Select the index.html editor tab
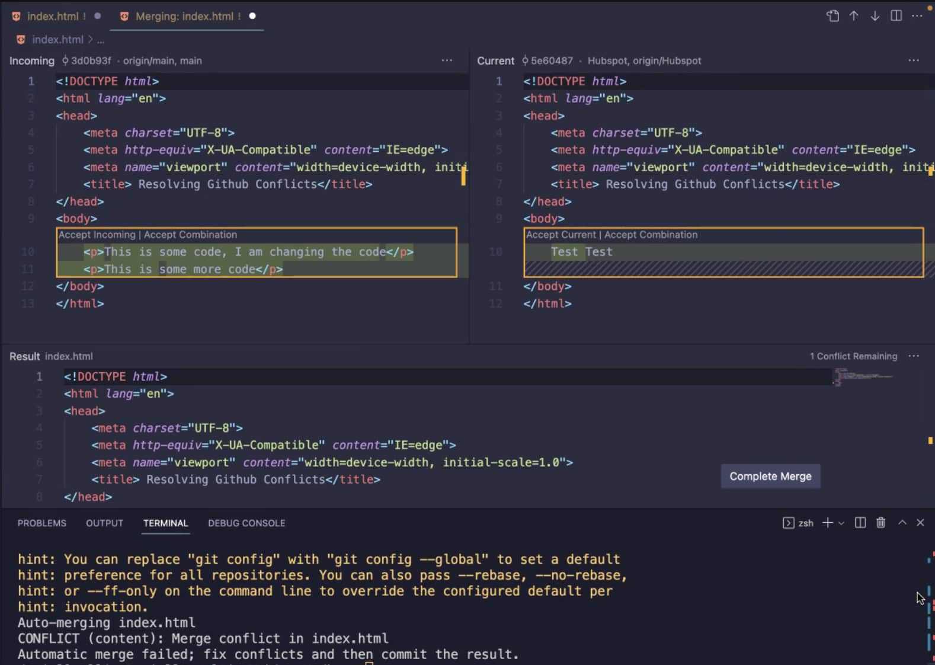This screenshot has width=935, height=665. click(52, 17)
